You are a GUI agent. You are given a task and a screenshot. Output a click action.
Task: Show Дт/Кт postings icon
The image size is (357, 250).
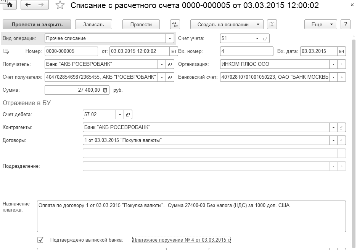[x=175, y=24]
